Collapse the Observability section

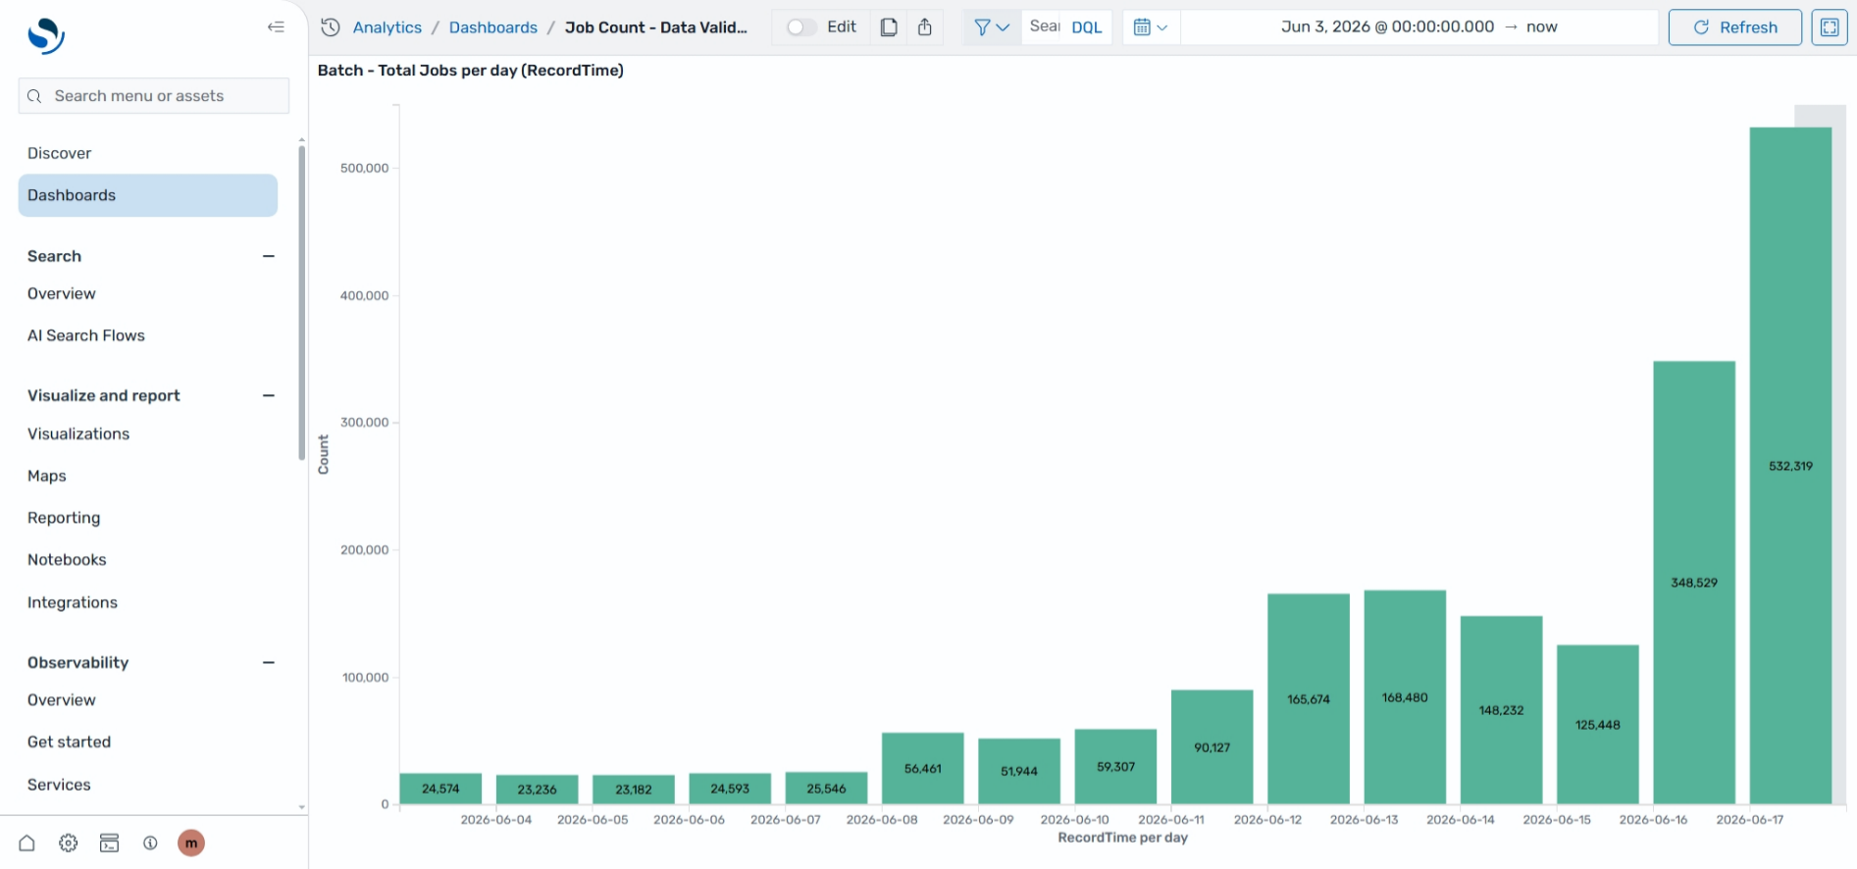tap(269, 662)
